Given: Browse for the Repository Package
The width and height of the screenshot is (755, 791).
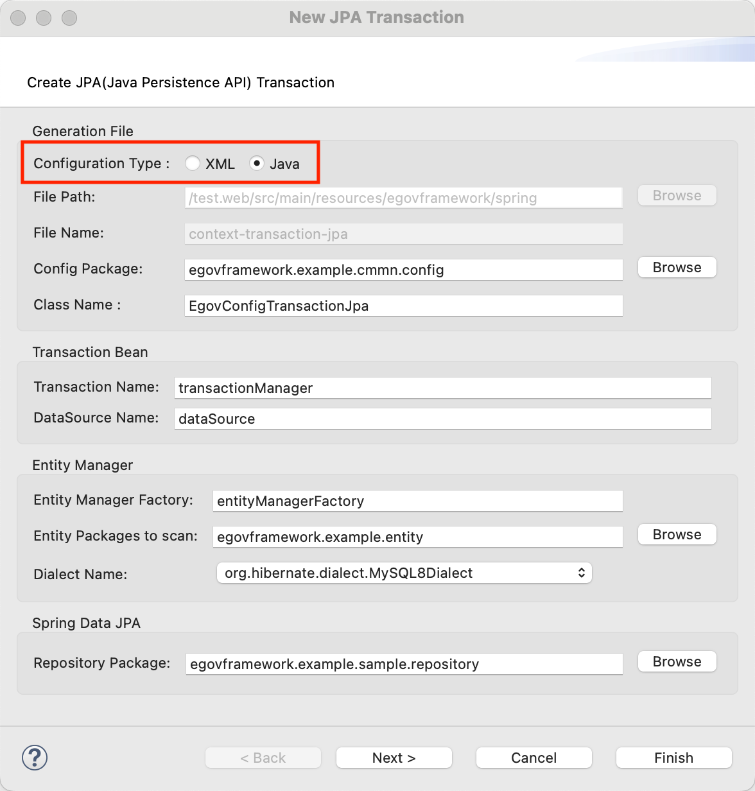Looking at the screenshot, I should click(x=677, y=662).
